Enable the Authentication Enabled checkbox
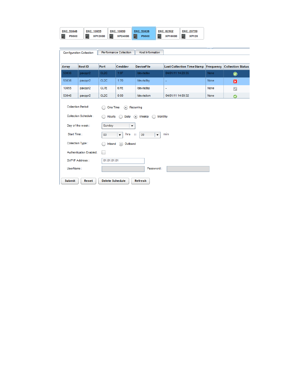 104,152
